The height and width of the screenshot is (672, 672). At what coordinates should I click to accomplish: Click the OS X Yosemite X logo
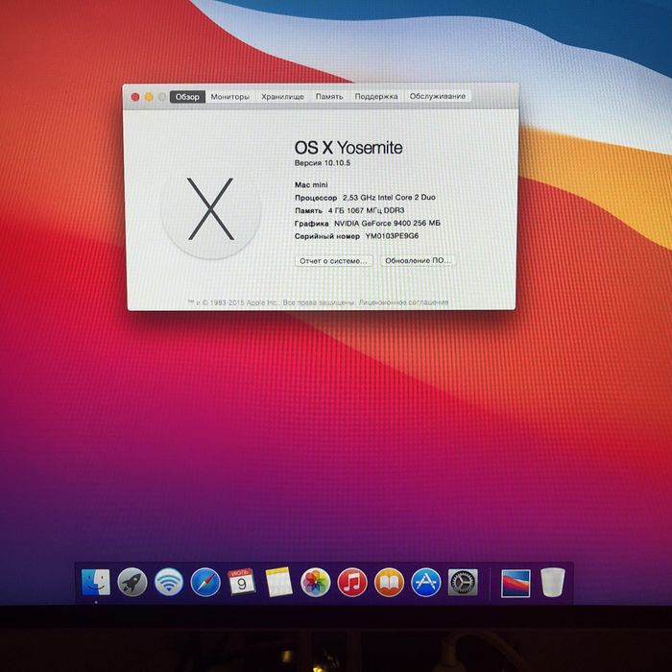click(210, 209)
